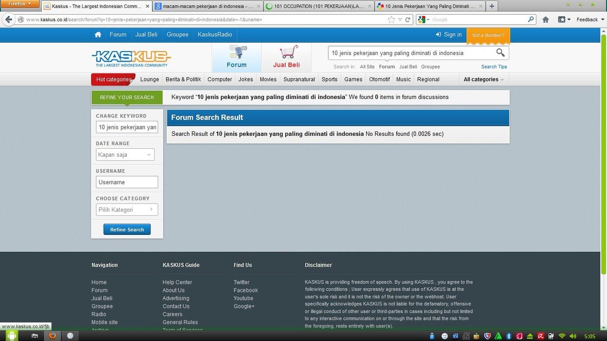The height and width of the screenshot is (341, 607).
Task: Open the Supranatural category
Action: (299, 79)
